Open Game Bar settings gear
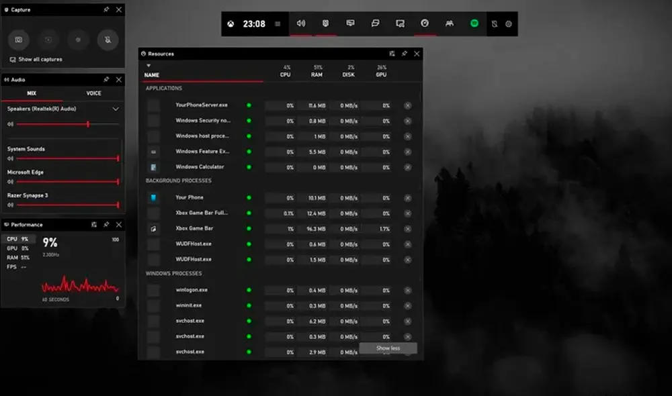Screen dimensions: 672x396 [x=508, y=23]
